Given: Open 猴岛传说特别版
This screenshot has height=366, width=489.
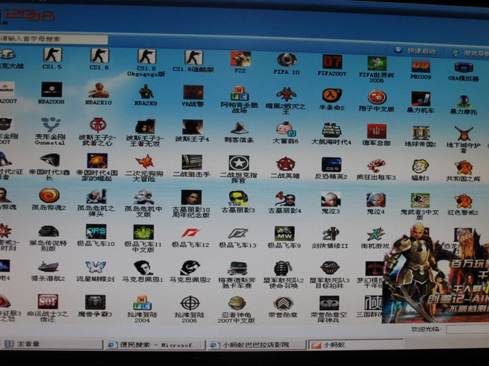Looking at the screenshot, I should 48,231.
